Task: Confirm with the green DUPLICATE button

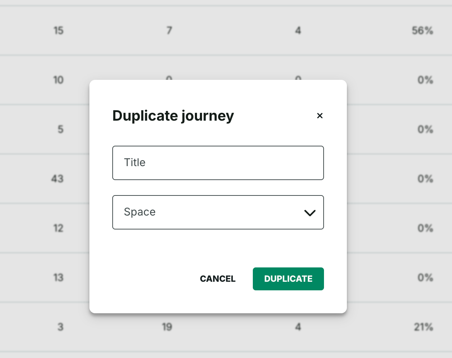Action: pyautogui.click(x=288, y=279)
